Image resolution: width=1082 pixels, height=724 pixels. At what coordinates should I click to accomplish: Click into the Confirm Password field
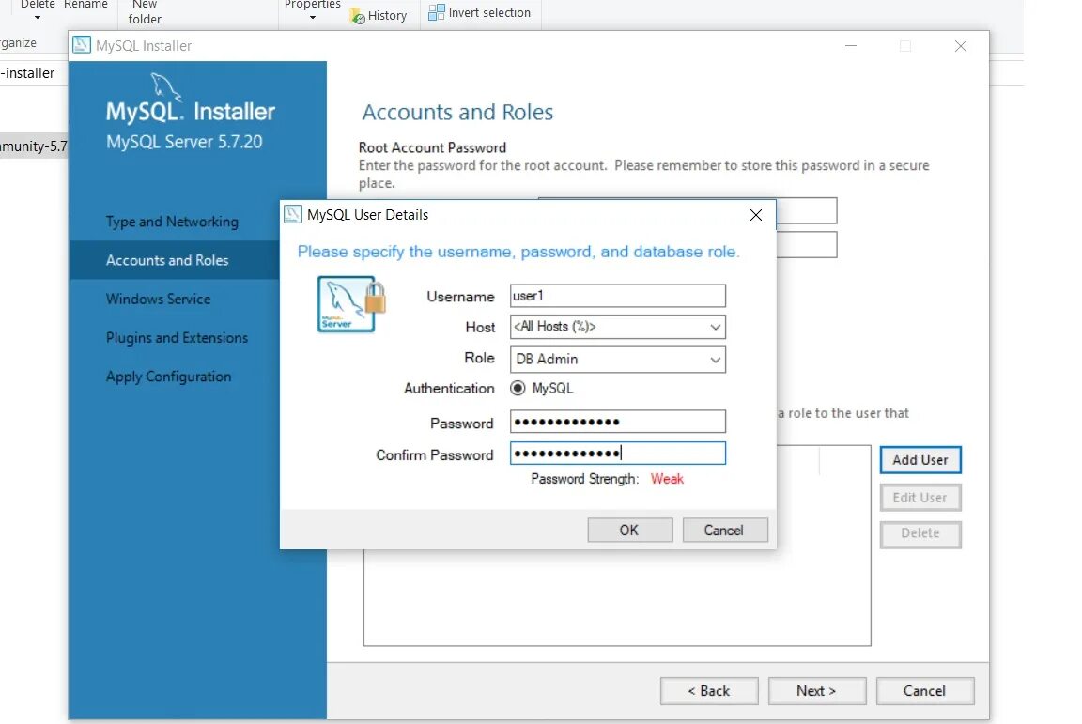tap(618, 453)
